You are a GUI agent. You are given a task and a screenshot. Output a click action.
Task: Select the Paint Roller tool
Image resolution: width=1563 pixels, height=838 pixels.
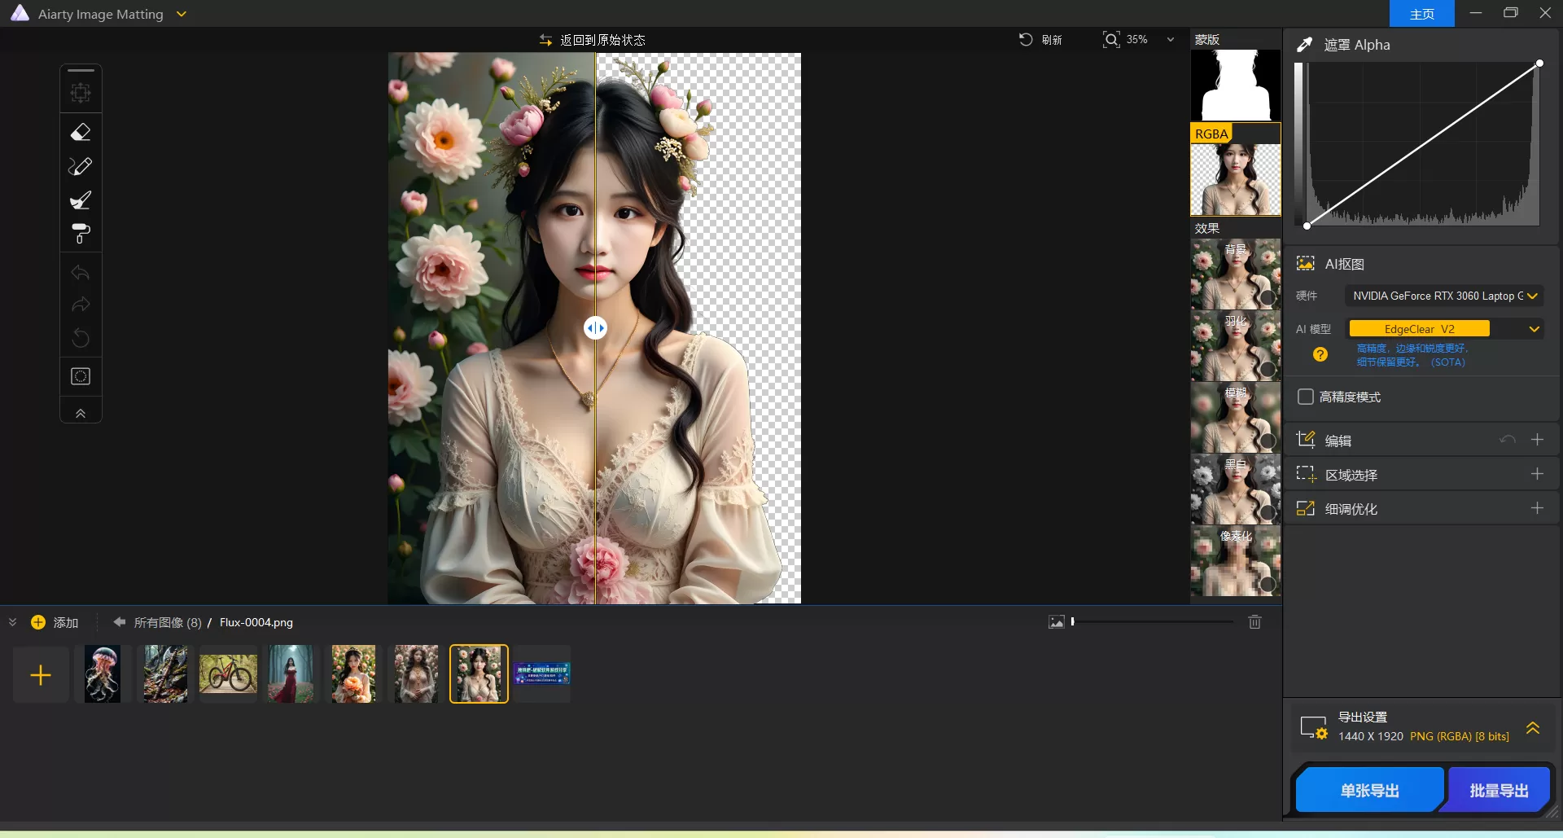click(81, 234)
